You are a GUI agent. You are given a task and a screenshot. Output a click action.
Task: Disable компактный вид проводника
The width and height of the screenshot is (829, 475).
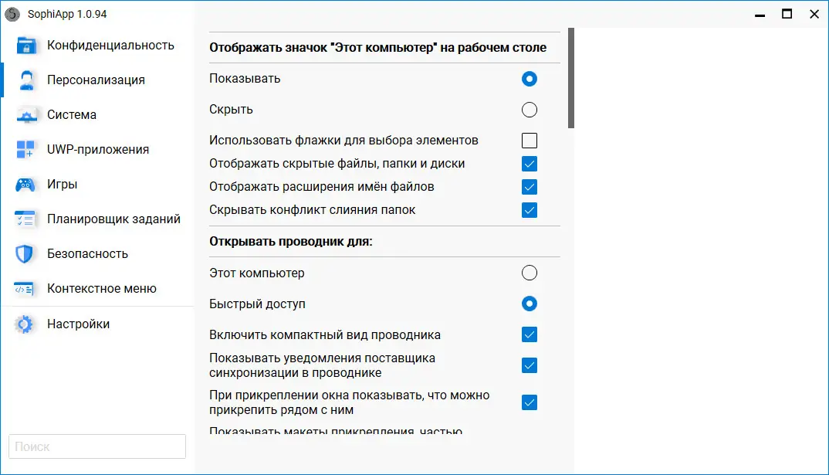(530, 334)
